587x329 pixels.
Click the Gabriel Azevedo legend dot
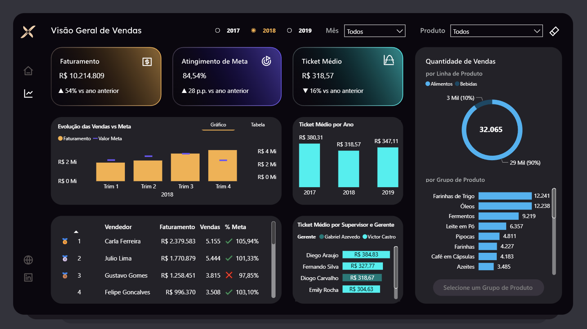322,237
